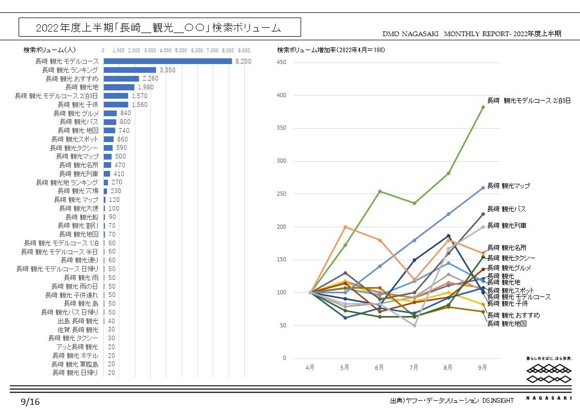This screenshot has width=580, height=410.
Task: Click the bar value '590'
Action: (x=121, y=148)
